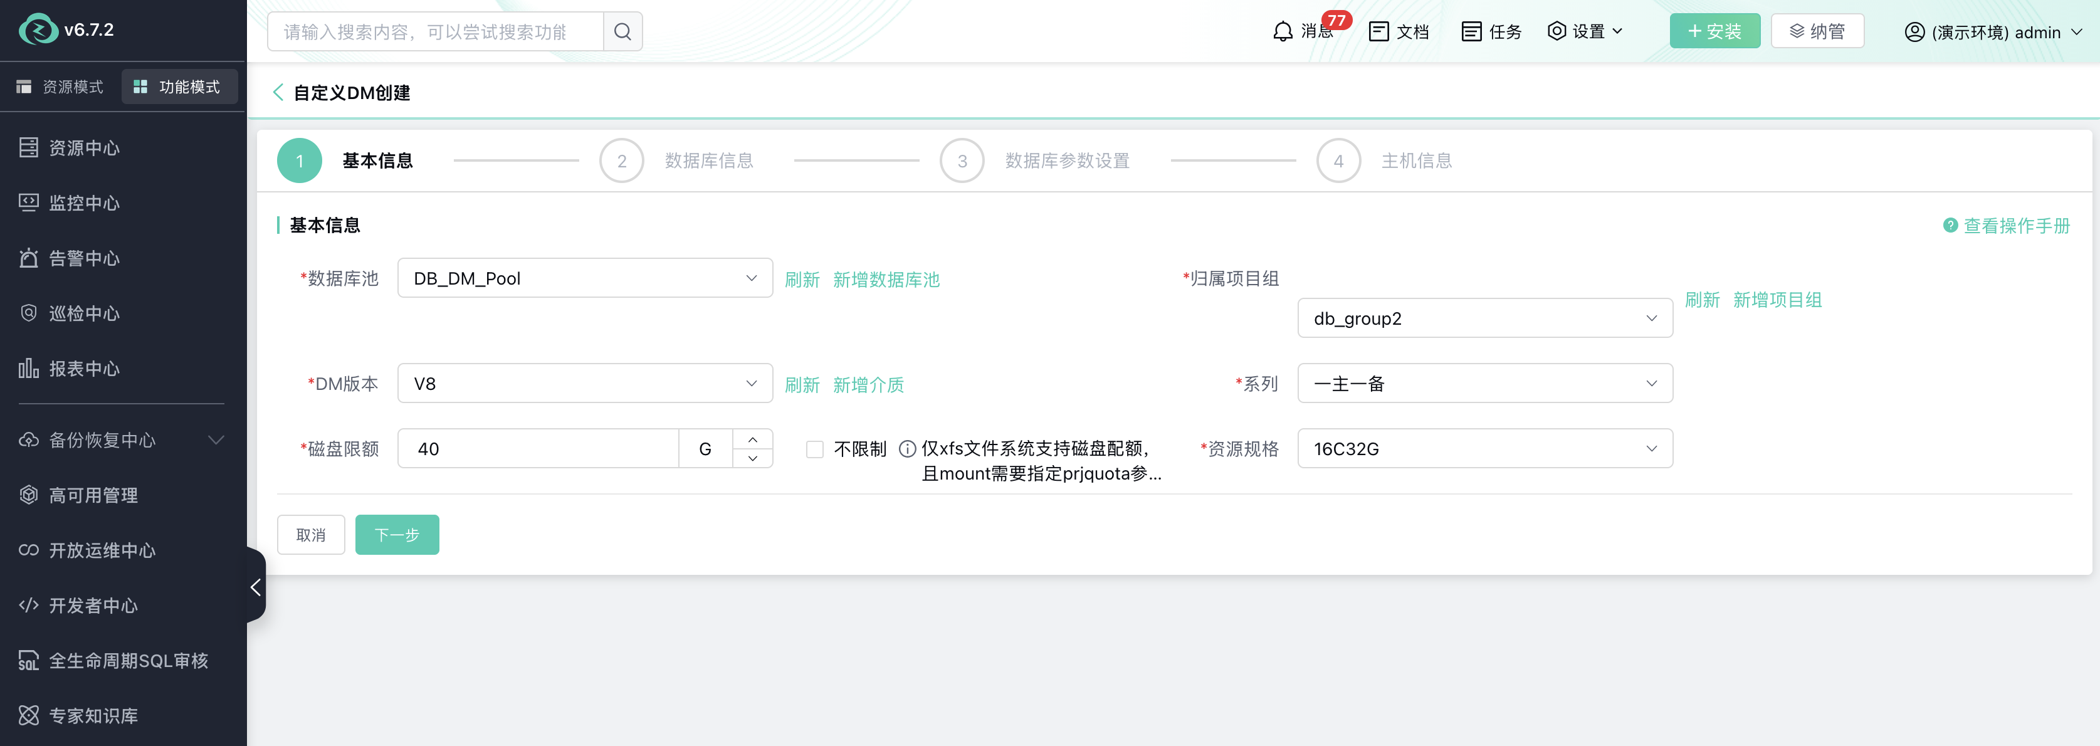Open the 数据库池 dropdown
Viewport: 2100px width, 746px height.
point(584,278)
